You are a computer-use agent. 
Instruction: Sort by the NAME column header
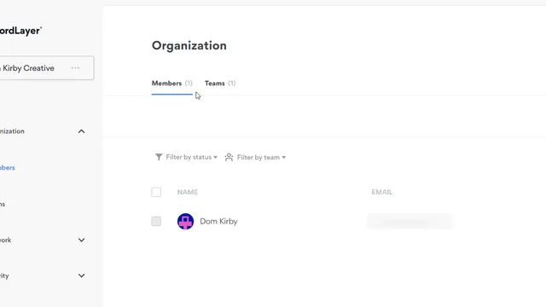[188, 192]
